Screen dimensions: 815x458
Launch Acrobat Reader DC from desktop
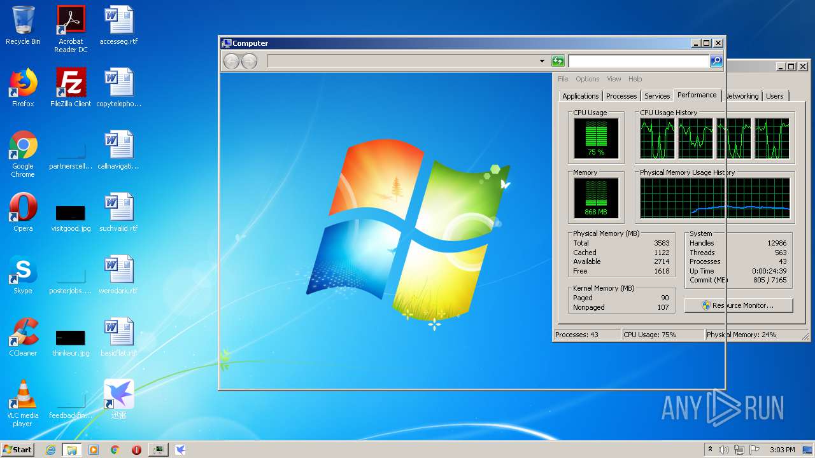coord(71,29)
